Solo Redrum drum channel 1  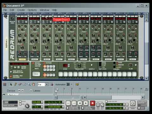click(22, 16)
